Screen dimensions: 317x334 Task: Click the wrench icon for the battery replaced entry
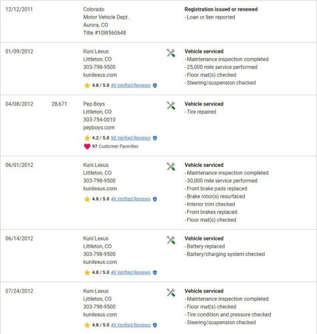(x=171, y=240)
